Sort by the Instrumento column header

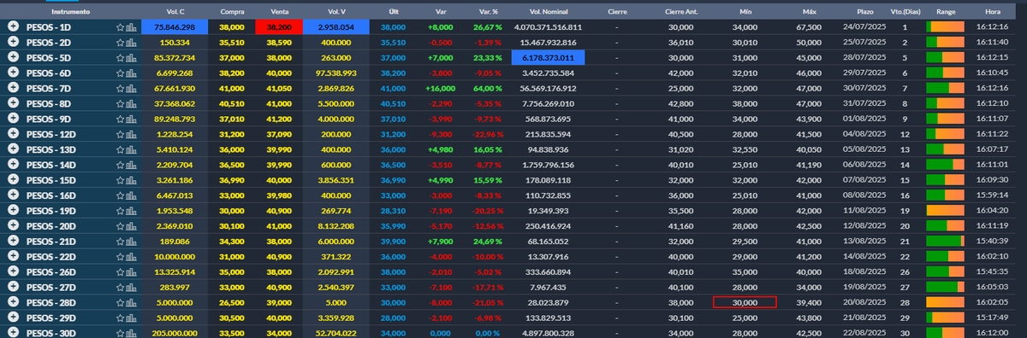click(71, 11)
